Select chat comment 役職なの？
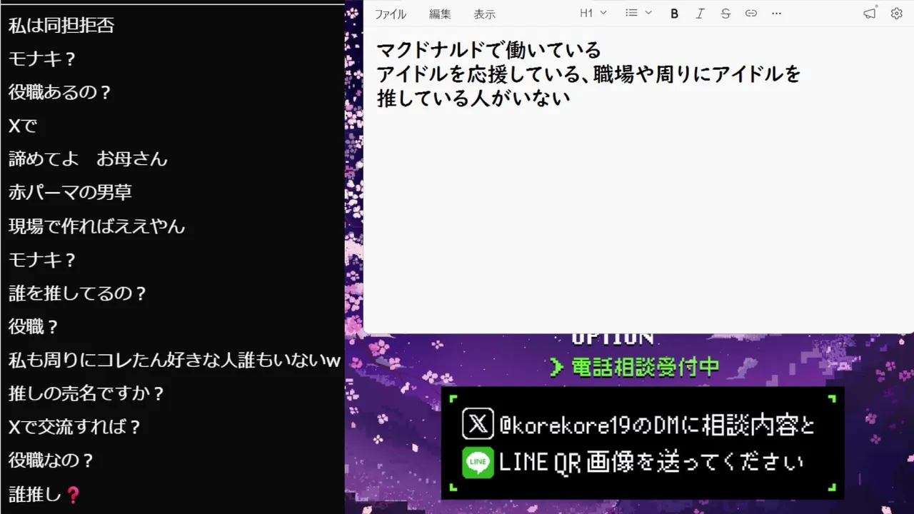Screen dimensions: 914x514 [x=51, y=460]
